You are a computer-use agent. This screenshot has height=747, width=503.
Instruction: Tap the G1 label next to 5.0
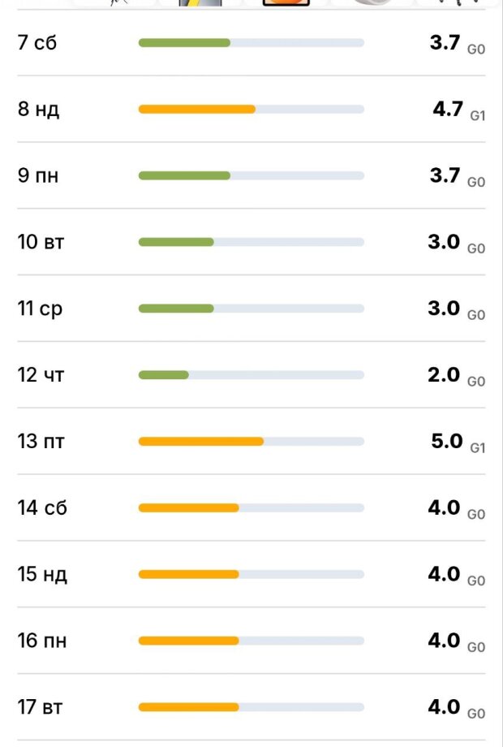(478, 448)
